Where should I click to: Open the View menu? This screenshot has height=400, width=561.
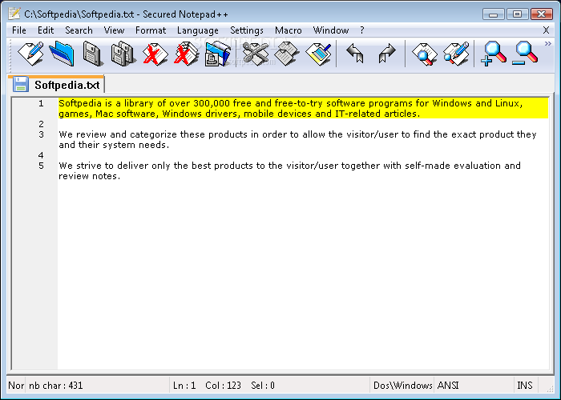114,30
